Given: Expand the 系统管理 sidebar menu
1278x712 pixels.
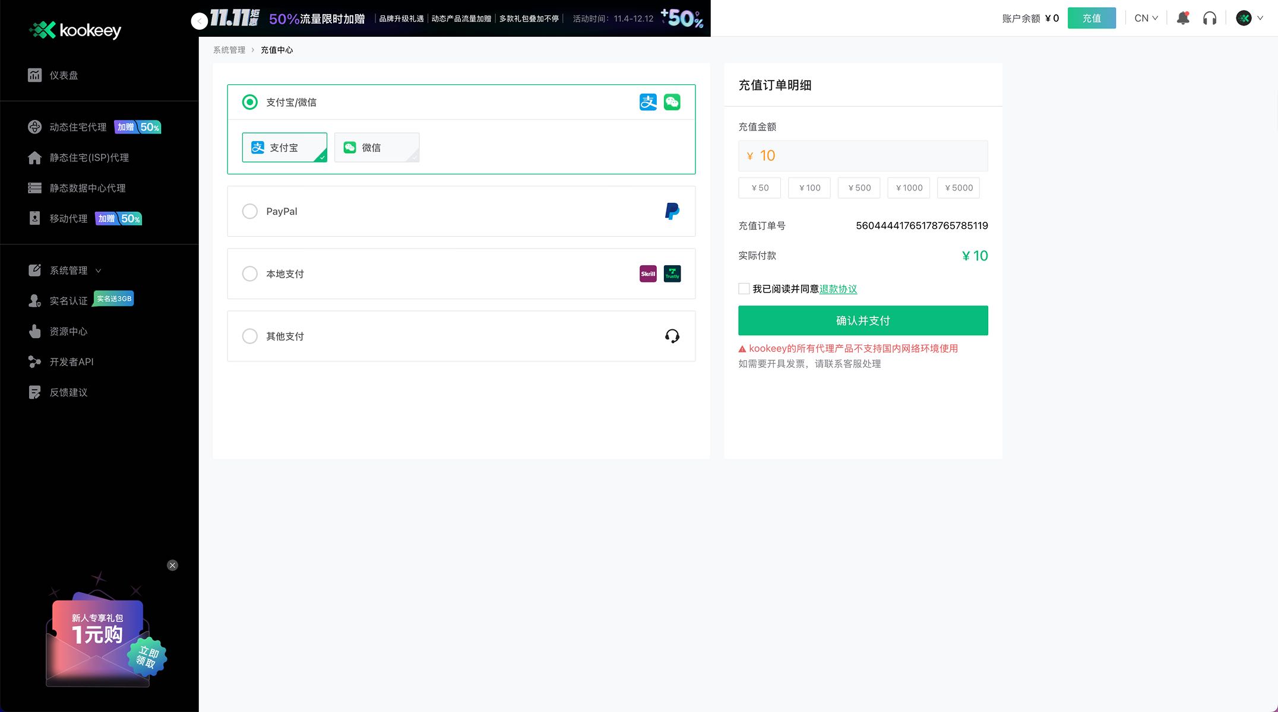Looking at the screenshot, I should point(68,271).
